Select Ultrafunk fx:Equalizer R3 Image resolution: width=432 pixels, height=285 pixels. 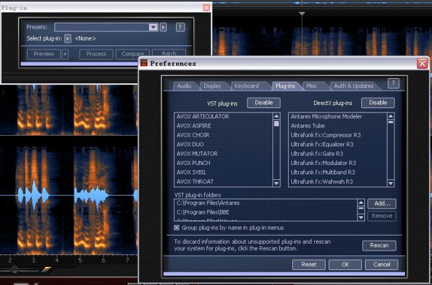[338, 144]
